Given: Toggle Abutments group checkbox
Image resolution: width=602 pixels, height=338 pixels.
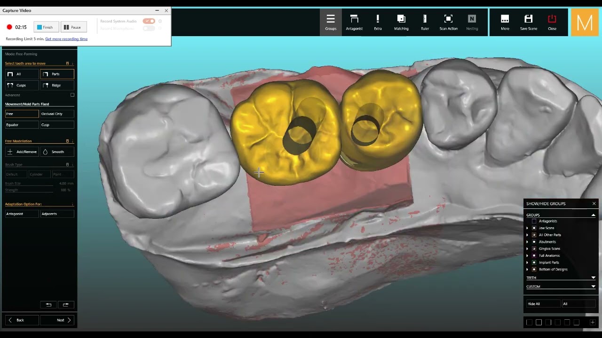Looking at the screenshot, I should (534, 242).
